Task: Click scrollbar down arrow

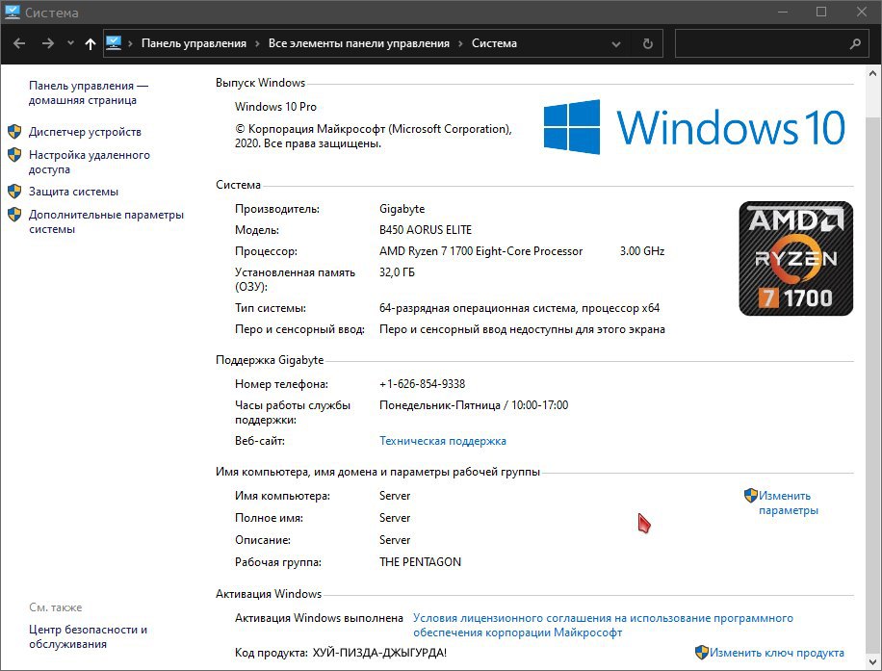Action: [873, 660]
